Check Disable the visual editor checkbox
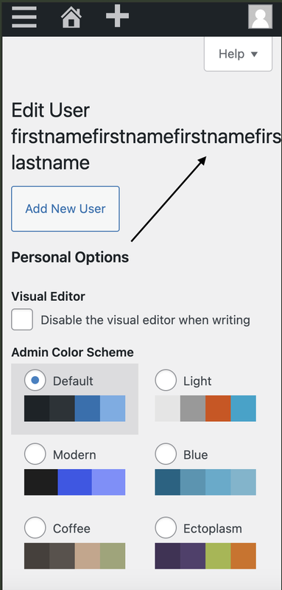282x590 pixels. pos(22,319)
